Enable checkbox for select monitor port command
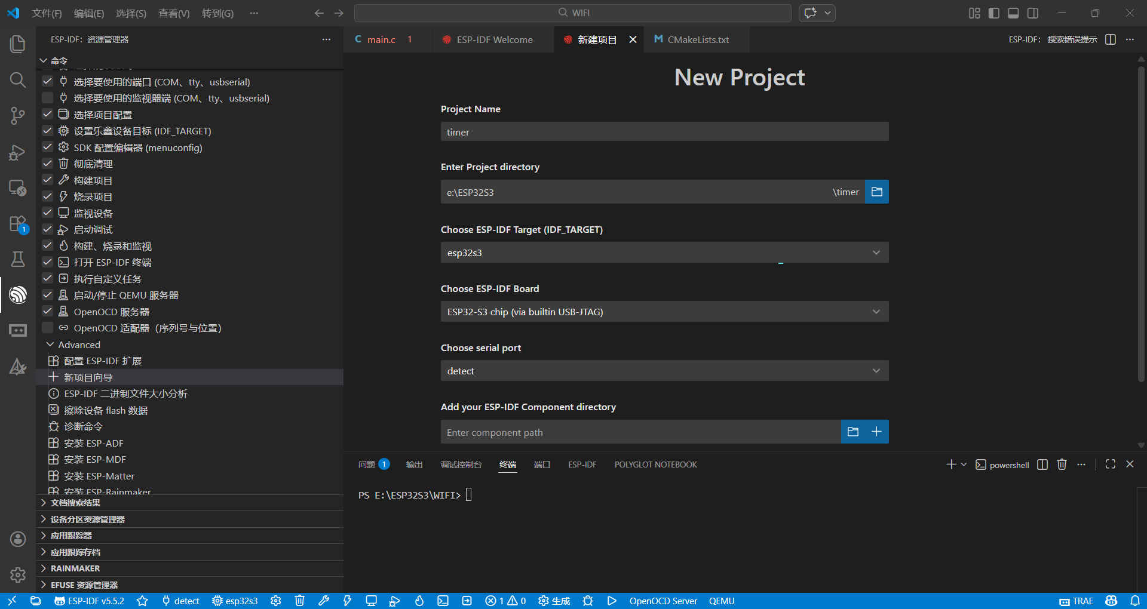 coord(47,97)
